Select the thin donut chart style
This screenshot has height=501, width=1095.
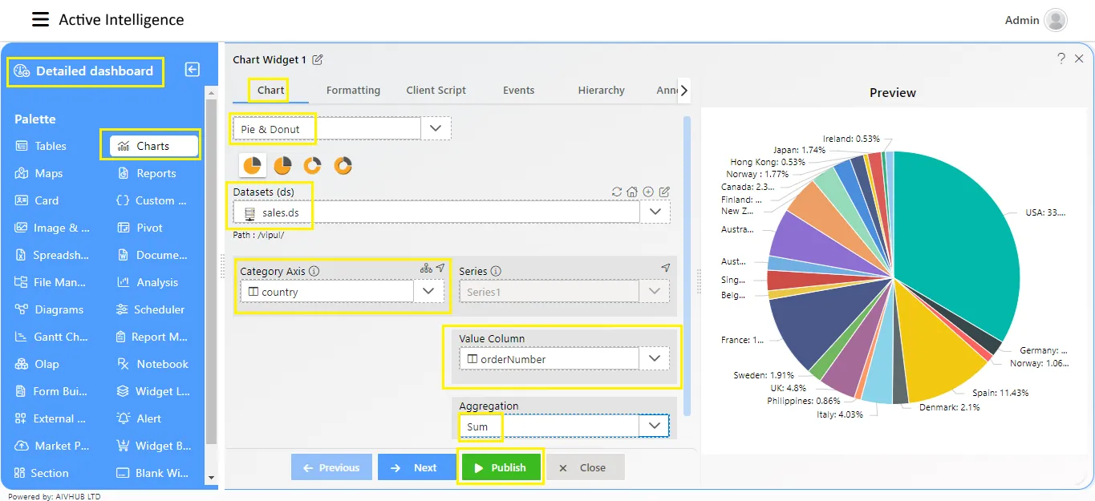312,165
